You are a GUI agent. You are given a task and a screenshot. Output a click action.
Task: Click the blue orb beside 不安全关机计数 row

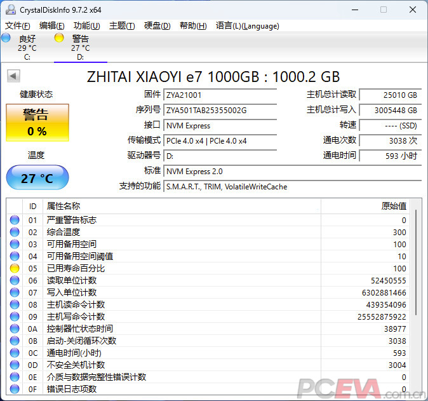coord(15,365)
